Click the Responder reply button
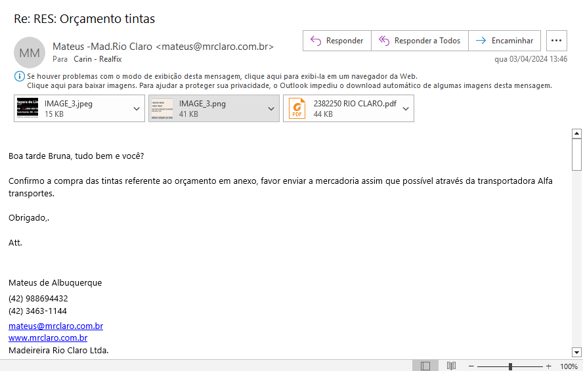The image size is (583, 371). tap(337, 41)
